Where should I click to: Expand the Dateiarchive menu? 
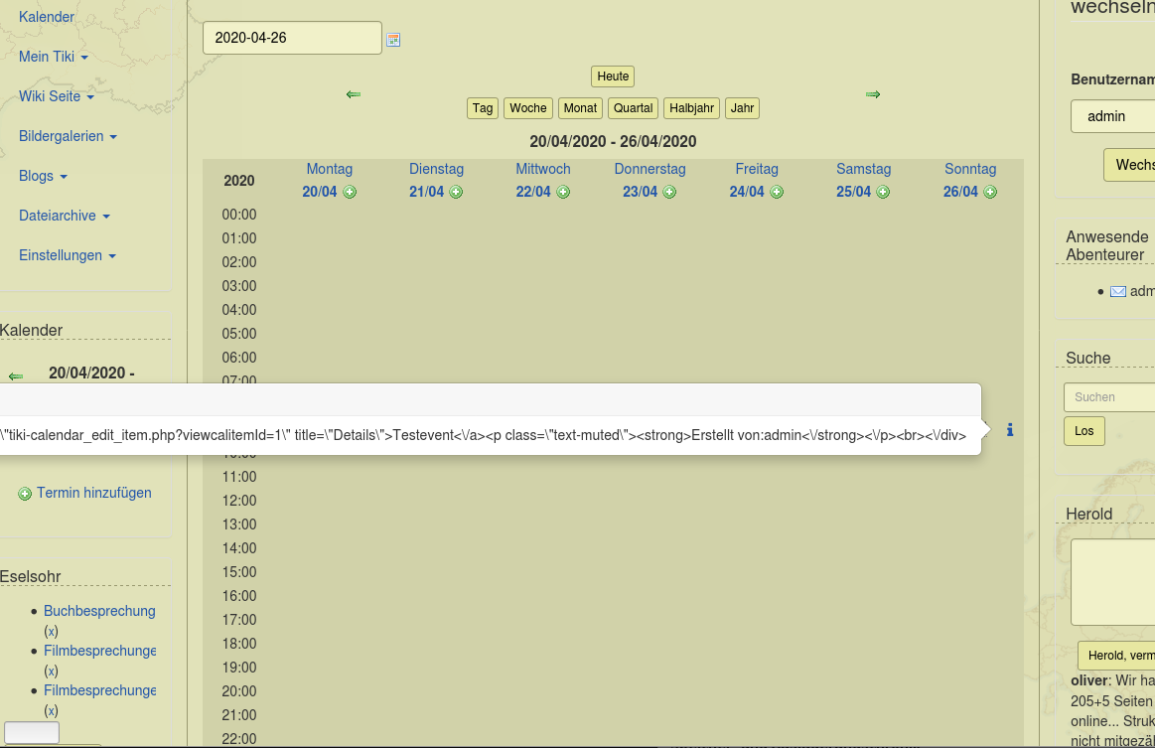(x=65, y=216)
